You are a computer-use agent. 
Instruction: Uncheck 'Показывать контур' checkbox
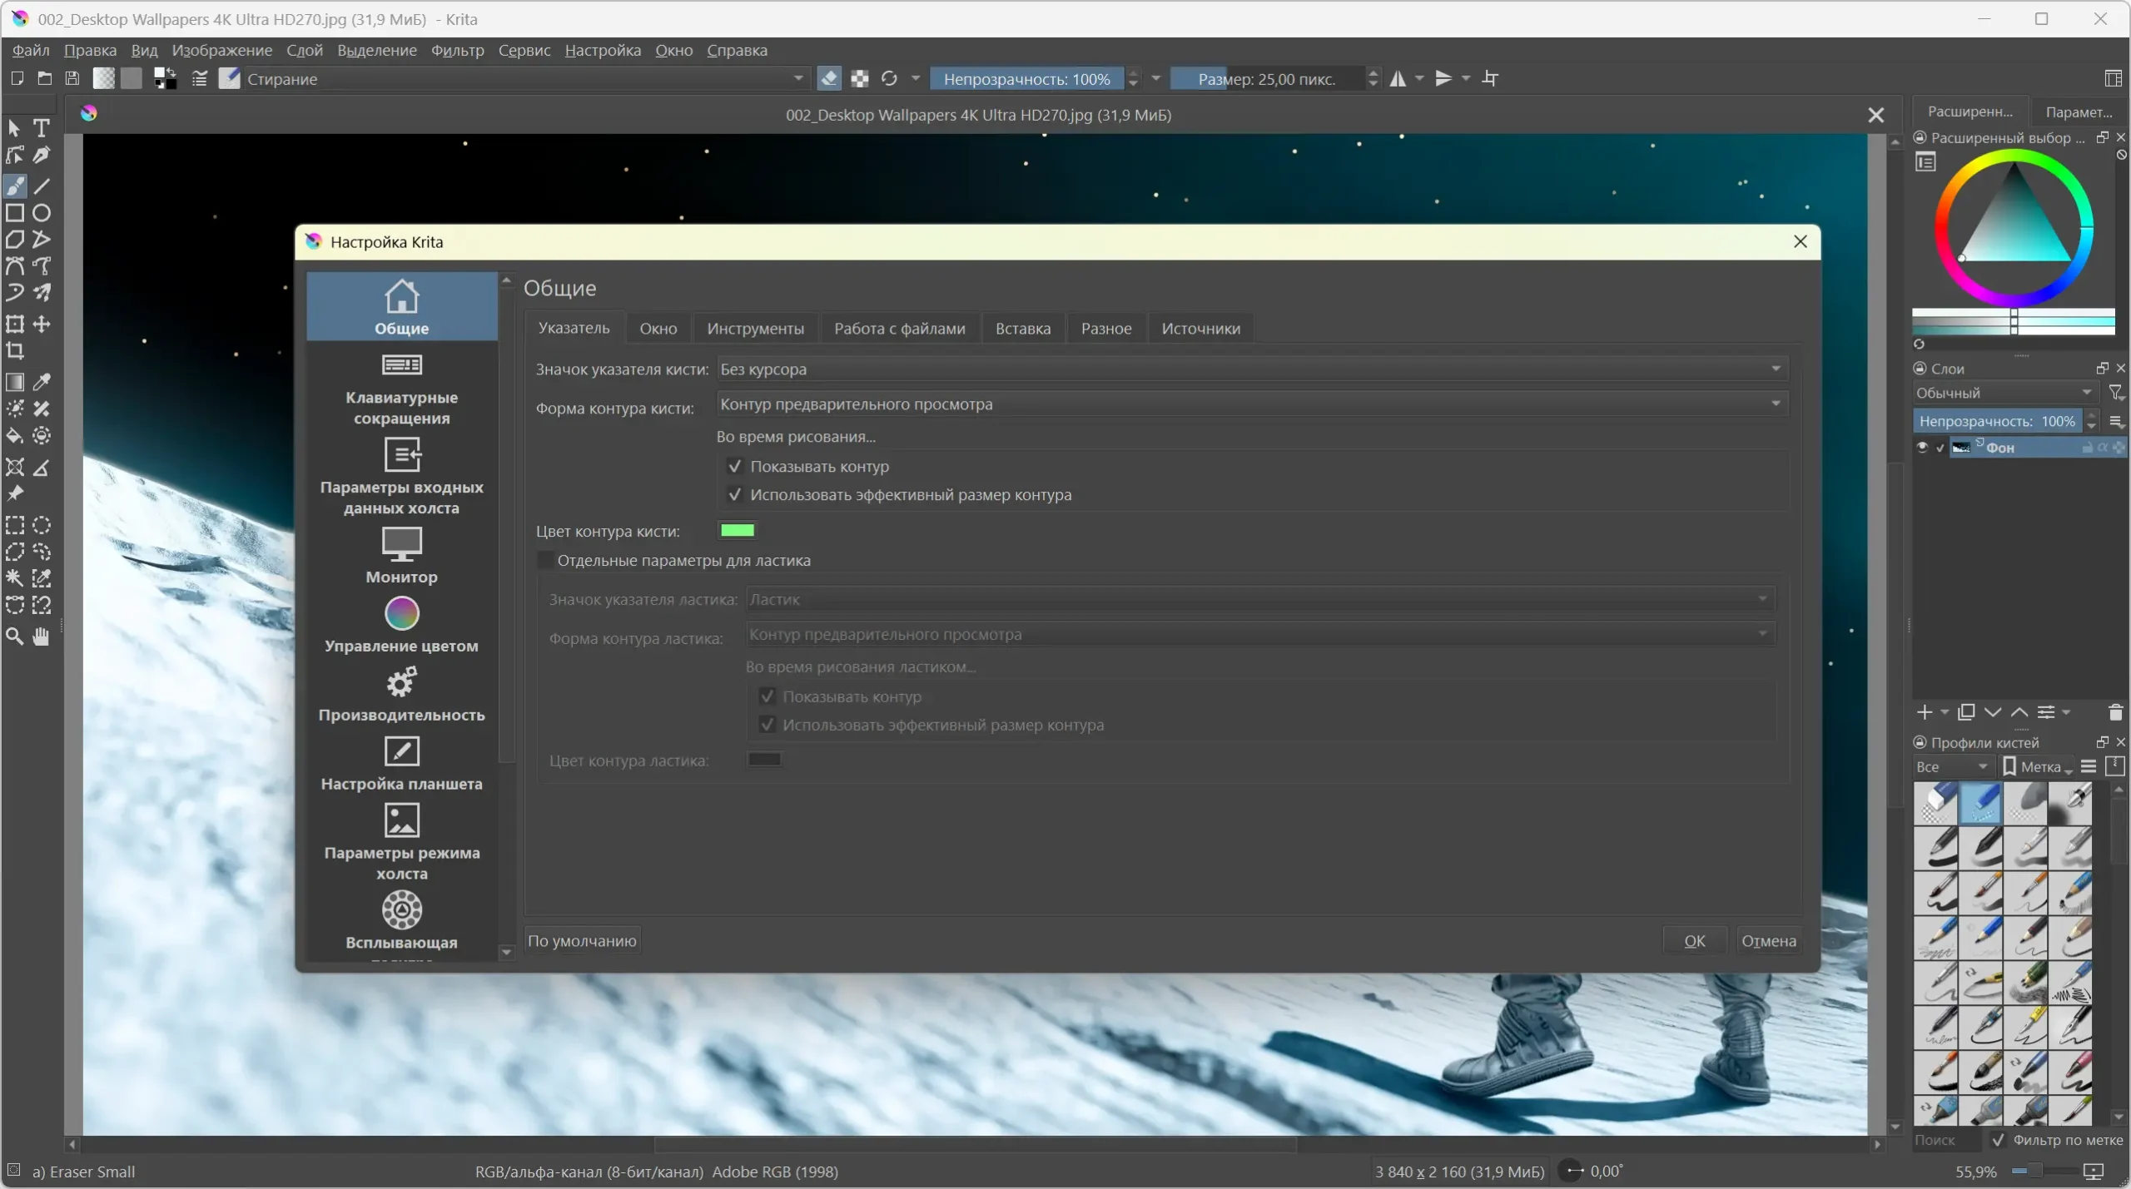(x=734, y=467)
